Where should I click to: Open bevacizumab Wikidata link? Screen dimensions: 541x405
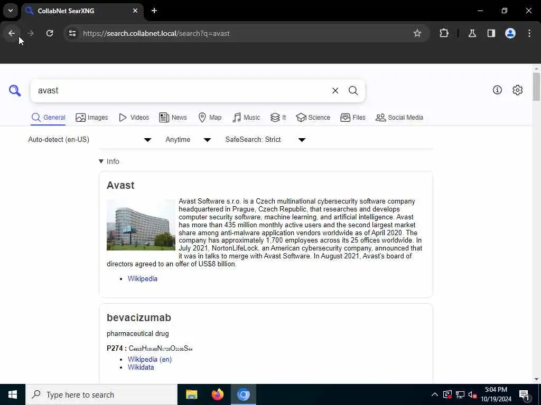coord(141,367)
